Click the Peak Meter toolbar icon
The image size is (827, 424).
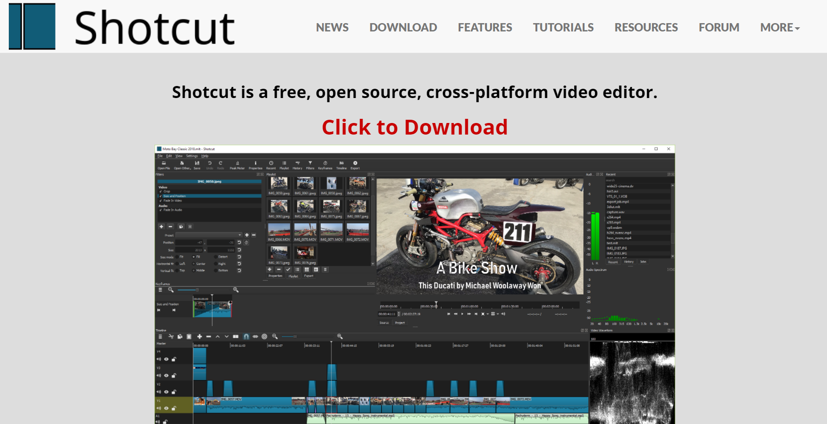(237, 165)
